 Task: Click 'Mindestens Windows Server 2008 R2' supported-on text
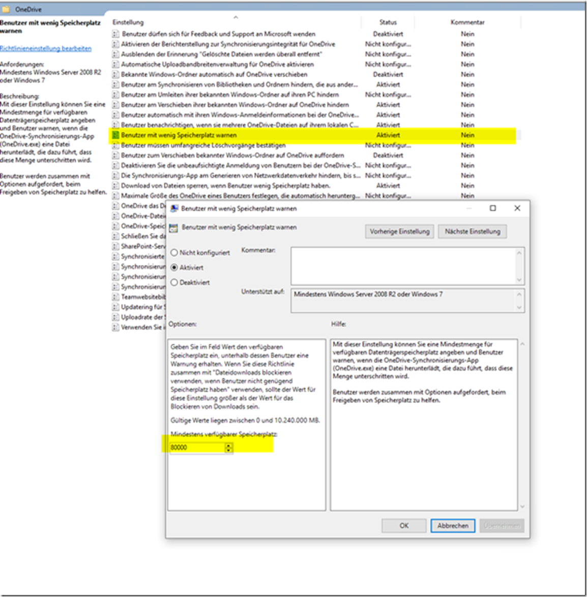(x=368, y=294)
